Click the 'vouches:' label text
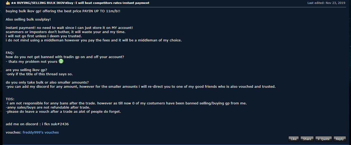The width and height of the screenshot is (351, 145). click(14, 133)
